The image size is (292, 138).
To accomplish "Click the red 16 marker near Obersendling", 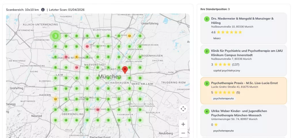I will click(98, 110).
